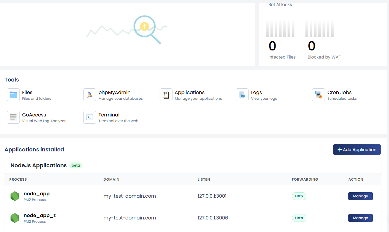389x232 pixels.
Task: Select listen address 127.0.0.1:3001
Action: click(x=212, y=196)
